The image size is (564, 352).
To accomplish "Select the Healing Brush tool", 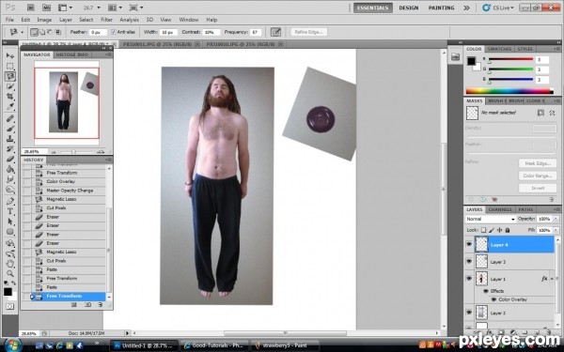I will [10, 118].
